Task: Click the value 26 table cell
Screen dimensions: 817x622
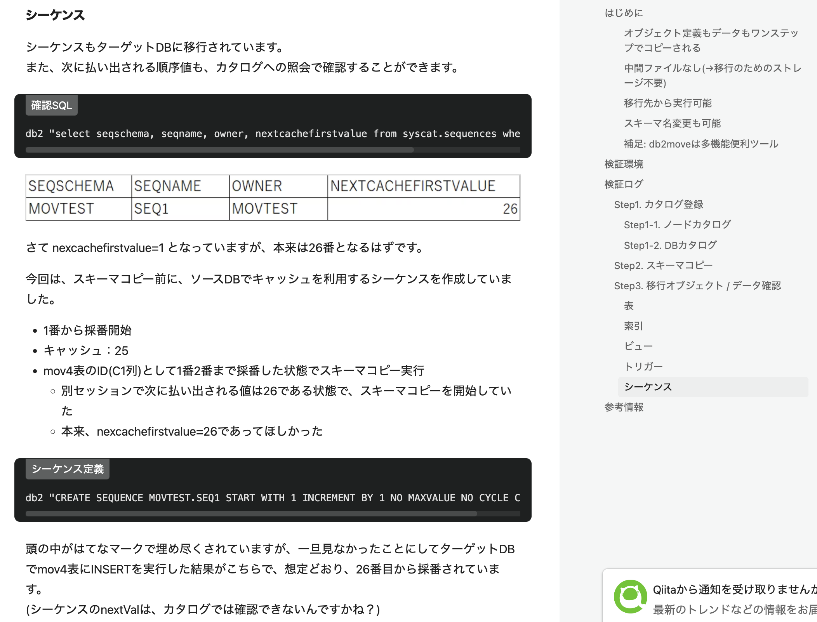Action: 424,209
